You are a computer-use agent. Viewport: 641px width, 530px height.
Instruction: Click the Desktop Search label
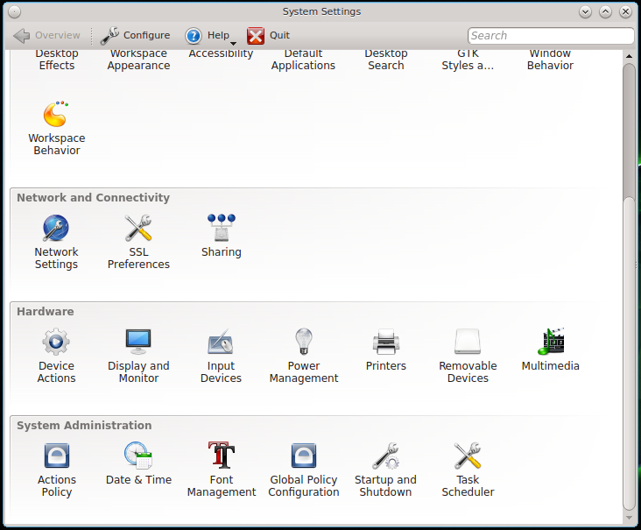[386, 60]
